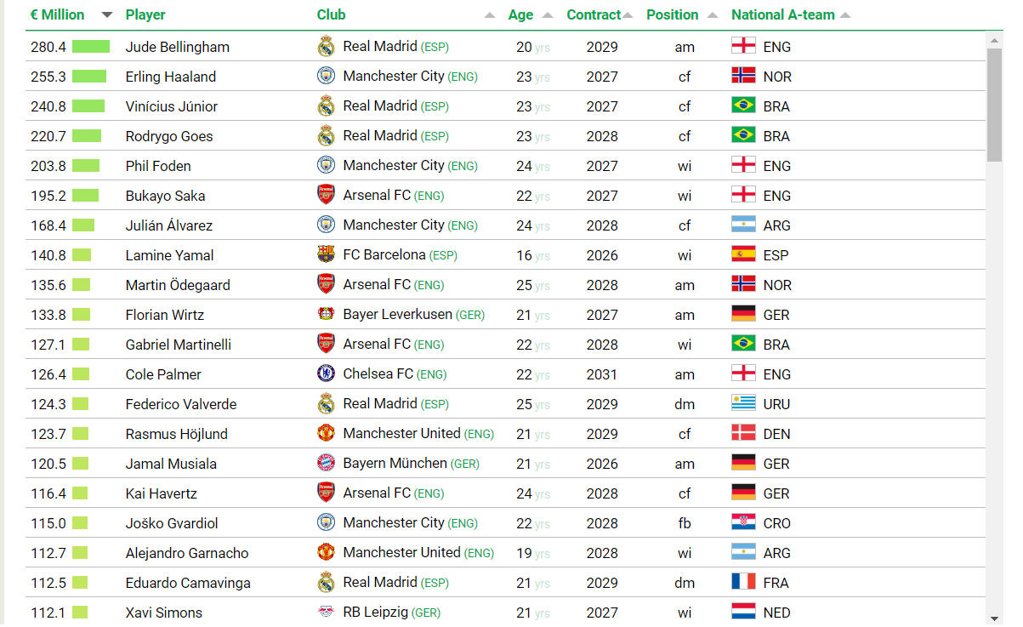Click the Croatia flag in Joško Gvardiol's row
Image resolution: width=1023 pixels, height=627 pixels.
coord(743,522)
